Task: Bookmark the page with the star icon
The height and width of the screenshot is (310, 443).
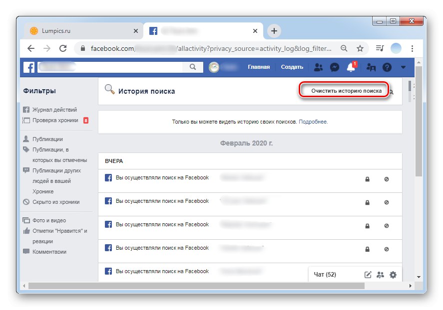Action: pos(360,48)
